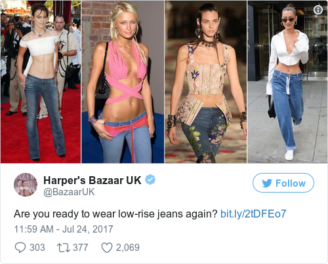Image resolution: width=328 pixels, height=264 pixels.
Task: Click the tweet text about low-rise jeans
Action: tap(115, 214)
